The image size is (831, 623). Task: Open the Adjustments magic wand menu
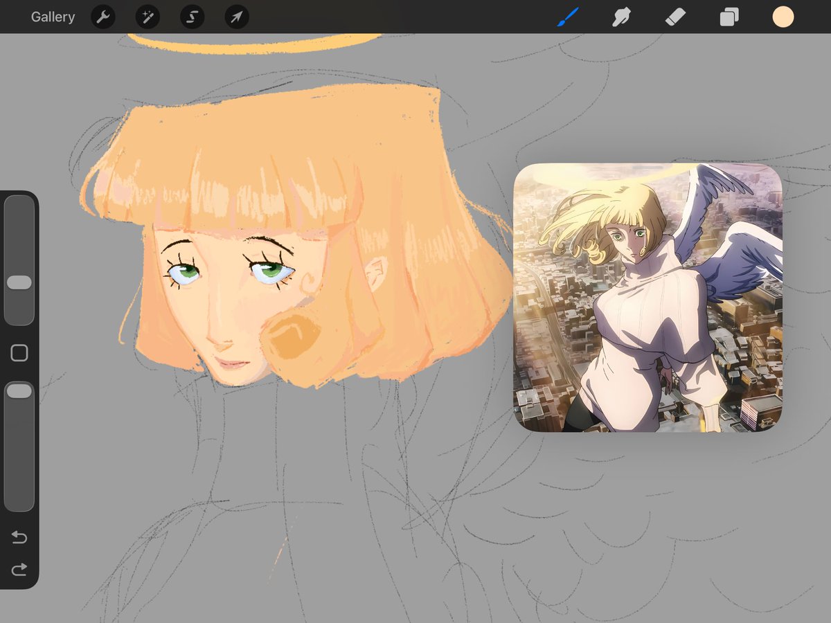[x=148, y=17]
